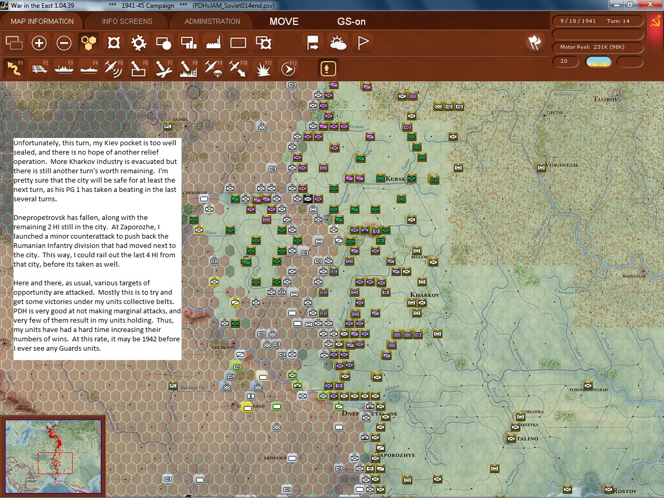Click the crossed white flags icon

pyautogui.click(x=534, y=42)
